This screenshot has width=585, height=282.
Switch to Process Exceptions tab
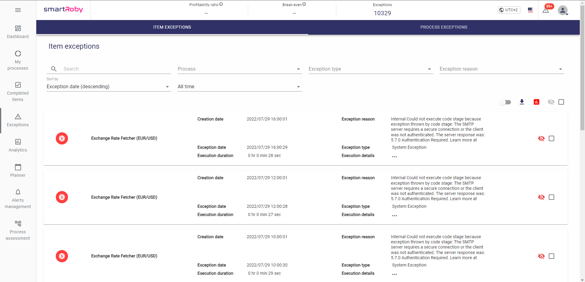tap(444, 27)
